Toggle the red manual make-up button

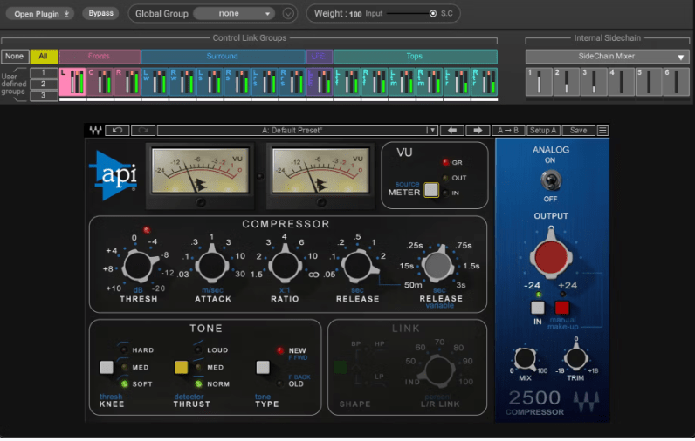point(562,308)
